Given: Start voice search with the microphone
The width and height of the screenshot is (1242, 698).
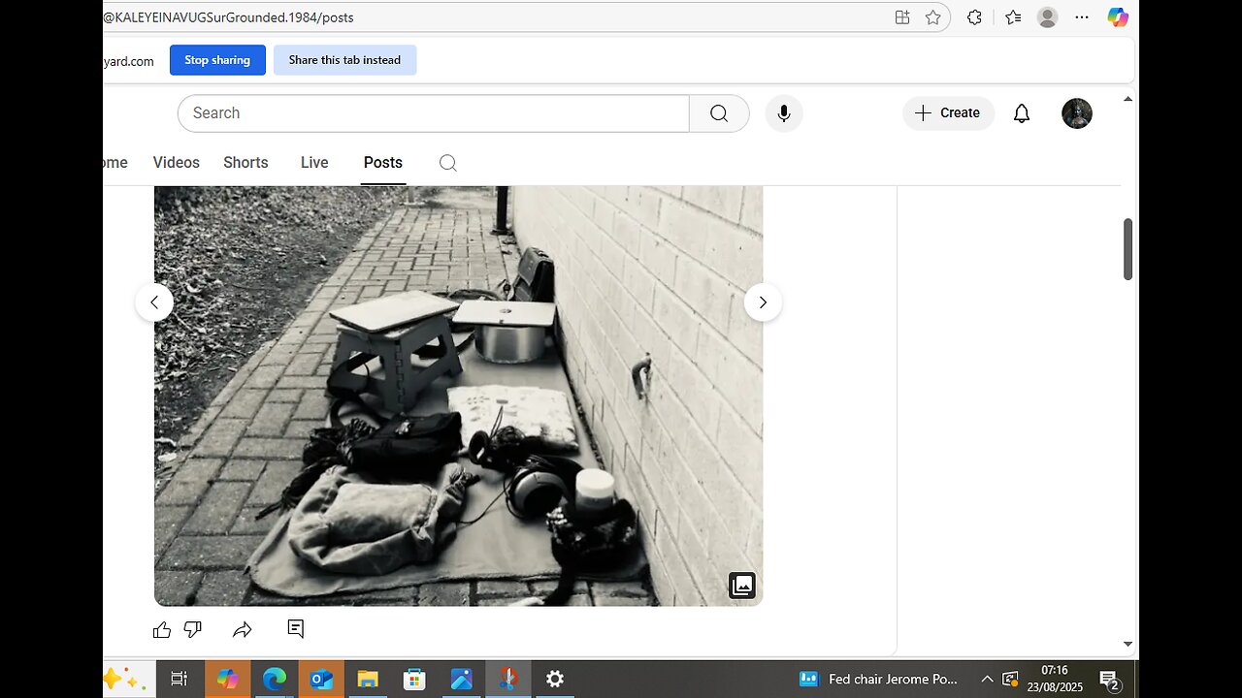Looking at the screenshot, I should pyautogui.click(x=784, y=113).
